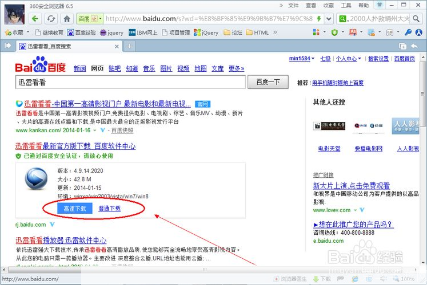Click the search magnifier icon in toolbar

pos(416,19)
